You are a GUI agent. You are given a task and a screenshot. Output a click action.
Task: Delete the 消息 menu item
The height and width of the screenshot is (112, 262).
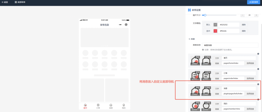click(x=258, y=84)
